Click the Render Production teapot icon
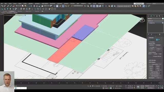Viewport: 164px width, 92px height. click(115, 6)
